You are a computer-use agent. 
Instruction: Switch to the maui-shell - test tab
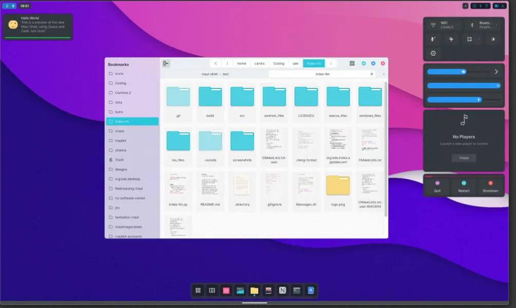click(x=215, y=74)
